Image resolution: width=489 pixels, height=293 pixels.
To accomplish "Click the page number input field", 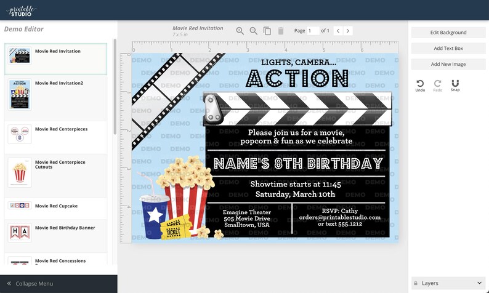I will 313,31.
